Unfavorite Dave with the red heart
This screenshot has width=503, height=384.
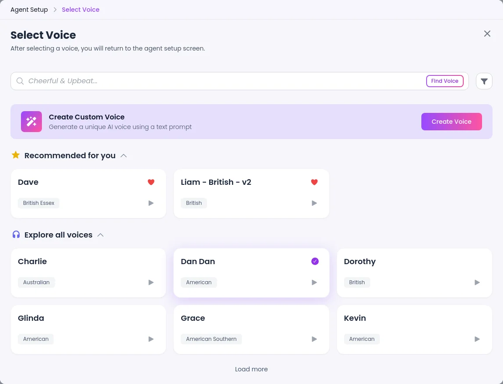151,182
